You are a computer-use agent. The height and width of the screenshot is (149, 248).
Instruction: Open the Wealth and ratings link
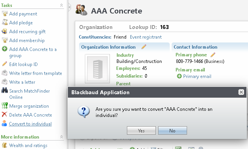[x=28, y=146]
